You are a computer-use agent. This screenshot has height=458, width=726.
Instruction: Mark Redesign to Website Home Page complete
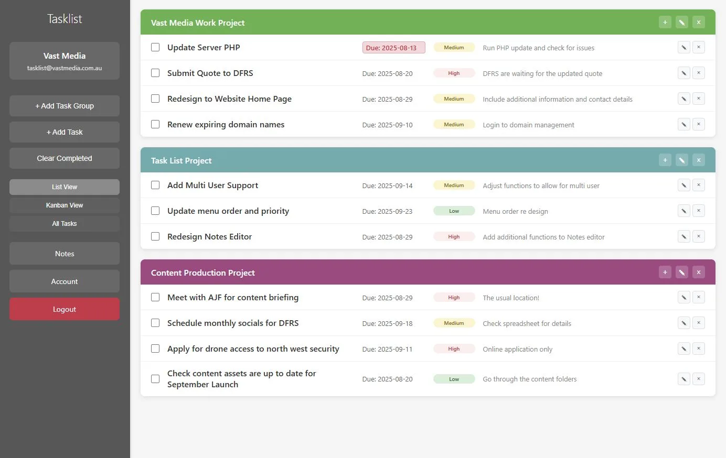point(155,99)
